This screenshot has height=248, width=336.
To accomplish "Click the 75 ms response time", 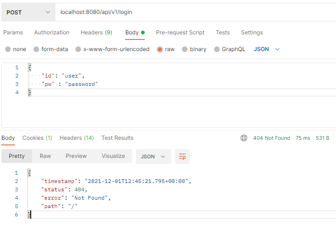I will pos(303,138).
